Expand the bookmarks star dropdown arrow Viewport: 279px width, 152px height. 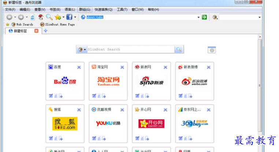[x=63, y=17]
